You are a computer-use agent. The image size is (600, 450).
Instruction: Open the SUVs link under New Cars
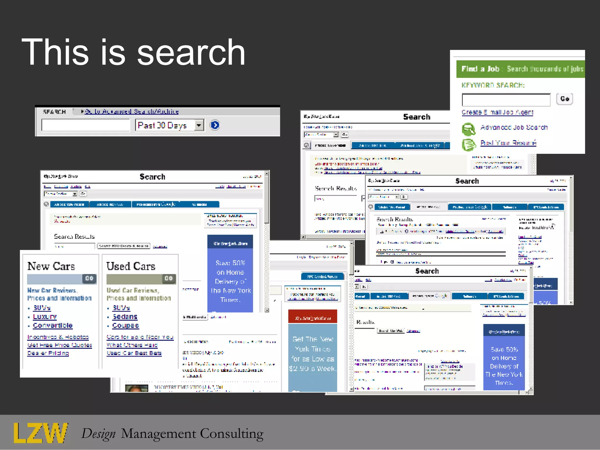[42, 308]
